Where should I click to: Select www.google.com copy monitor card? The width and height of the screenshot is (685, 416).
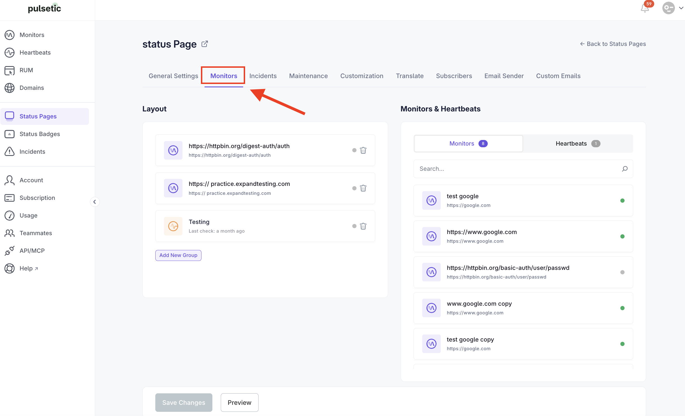click(x=523, y=308)
